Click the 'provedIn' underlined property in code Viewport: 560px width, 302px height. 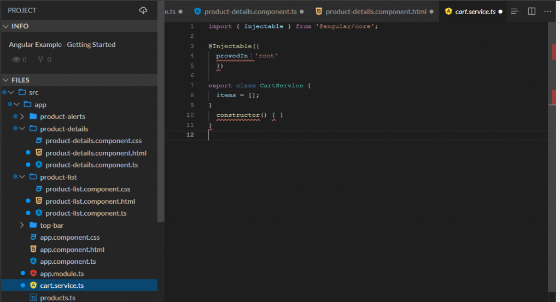point(232,56)
